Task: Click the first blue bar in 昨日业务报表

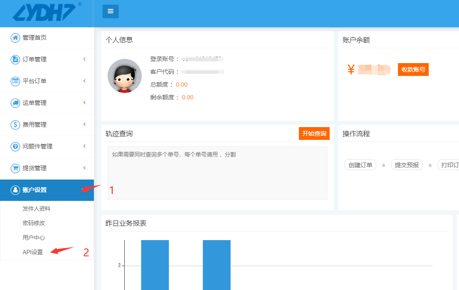Action: (155, 265)
